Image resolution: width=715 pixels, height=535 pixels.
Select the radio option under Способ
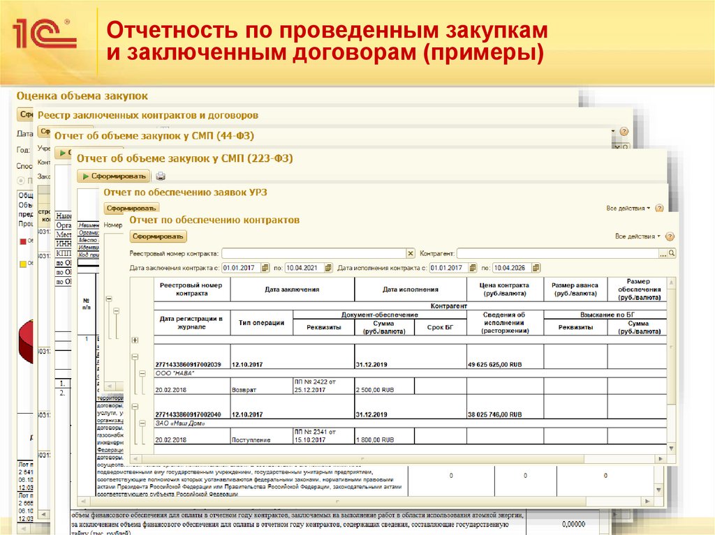20,181
